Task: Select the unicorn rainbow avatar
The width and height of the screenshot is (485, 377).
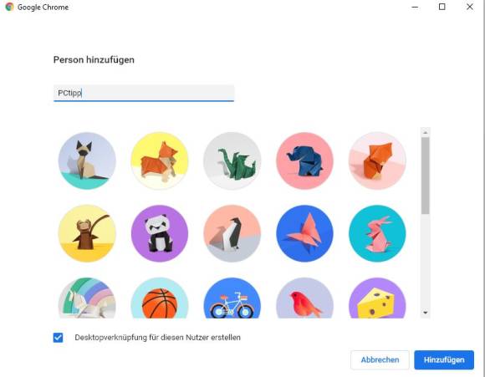Action: point(87,298)
